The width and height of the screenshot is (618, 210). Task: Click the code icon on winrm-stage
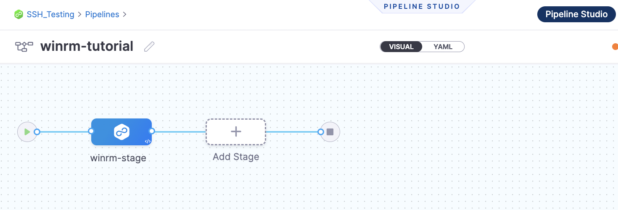click(148, 142)
